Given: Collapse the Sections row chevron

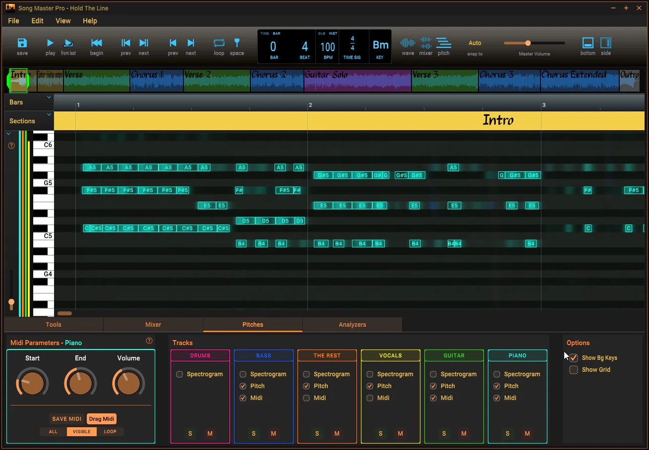Looking at the screenshot, I should [x=49, y=114].
